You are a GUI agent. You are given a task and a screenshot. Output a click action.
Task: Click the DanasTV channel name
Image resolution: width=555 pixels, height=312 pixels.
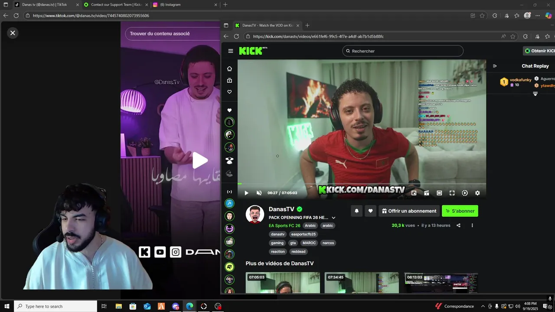[x=281, y=209]
